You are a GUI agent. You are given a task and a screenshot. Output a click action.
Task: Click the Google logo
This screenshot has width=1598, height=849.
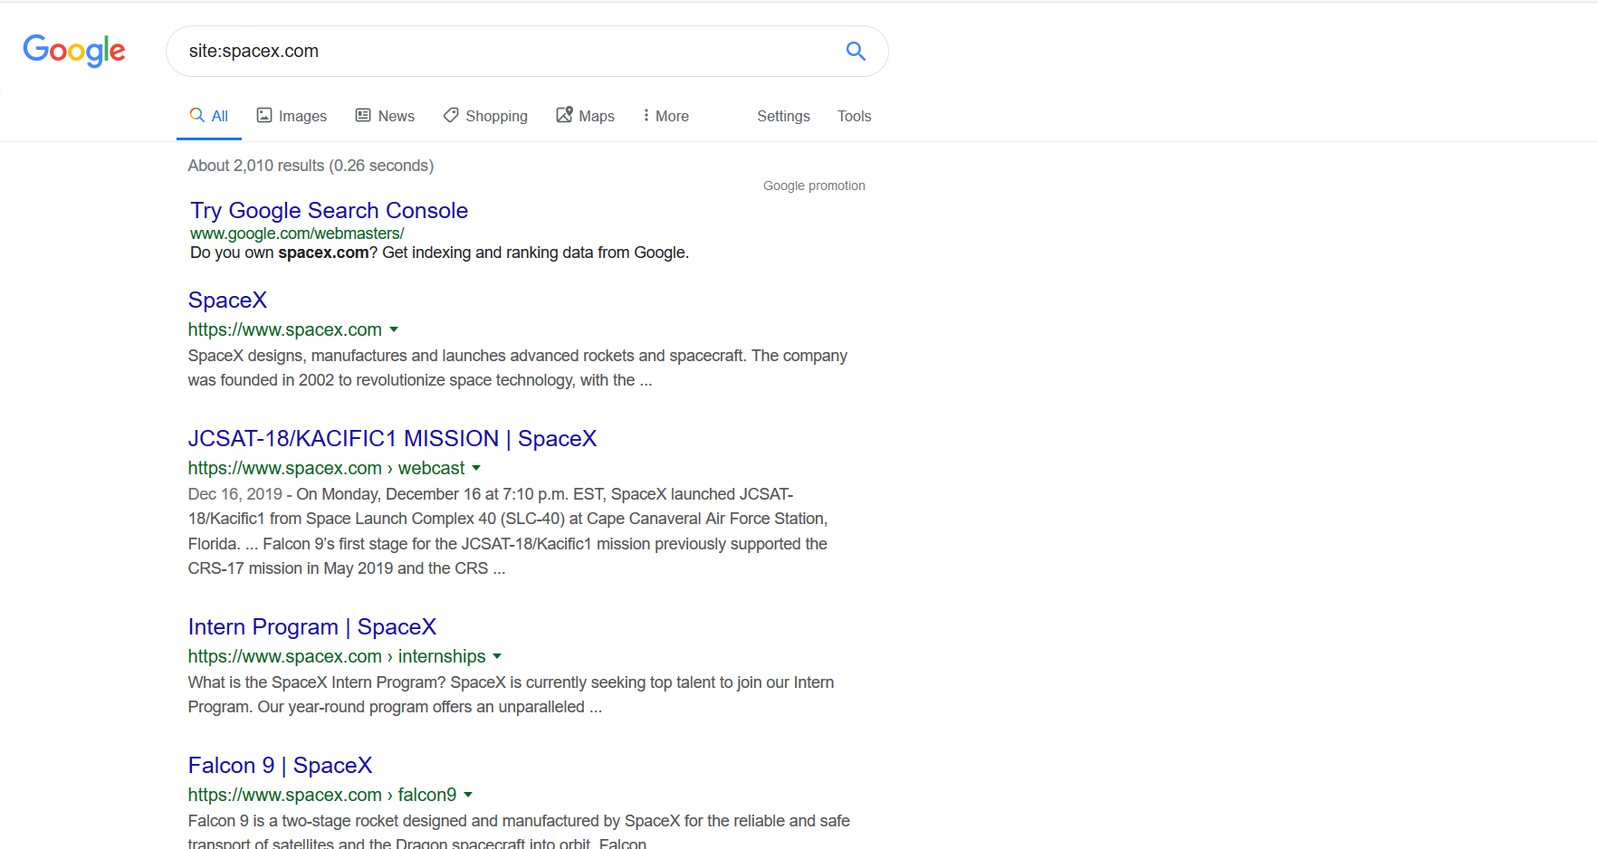pyautogui.click(x=74, y=51)
